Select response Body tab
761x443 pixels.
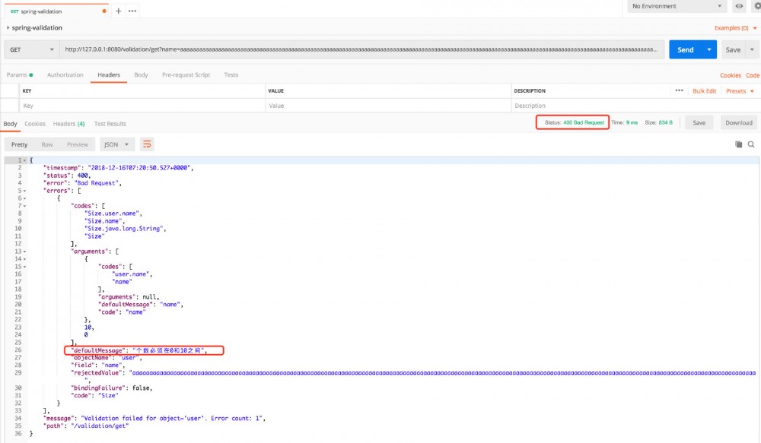pyautogui.click(x=10, y=124)
